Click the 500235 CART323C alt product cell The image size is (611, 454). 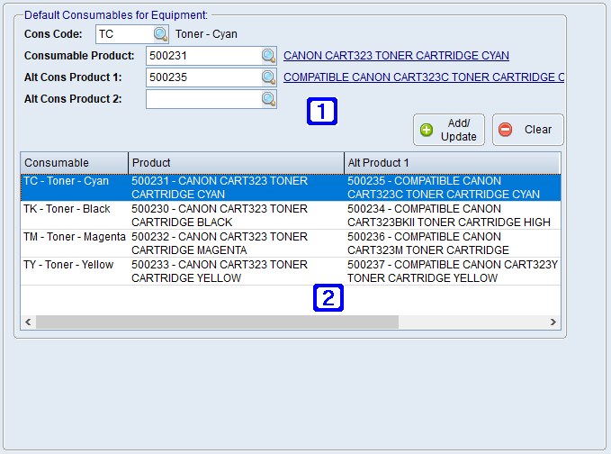[x=453, y=187]
